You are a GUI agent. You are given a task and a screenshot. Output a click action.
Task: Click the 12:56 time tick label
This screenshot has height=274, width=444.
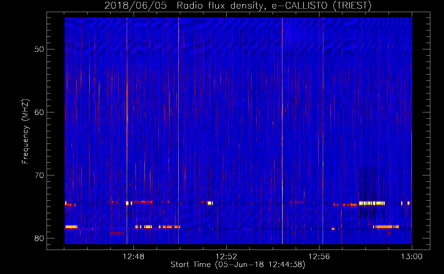click(x=319, y=257)
